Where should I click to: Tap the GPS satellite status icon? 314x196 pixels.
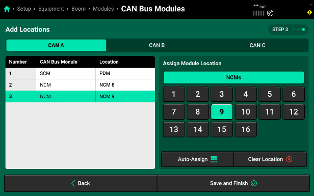270,13
